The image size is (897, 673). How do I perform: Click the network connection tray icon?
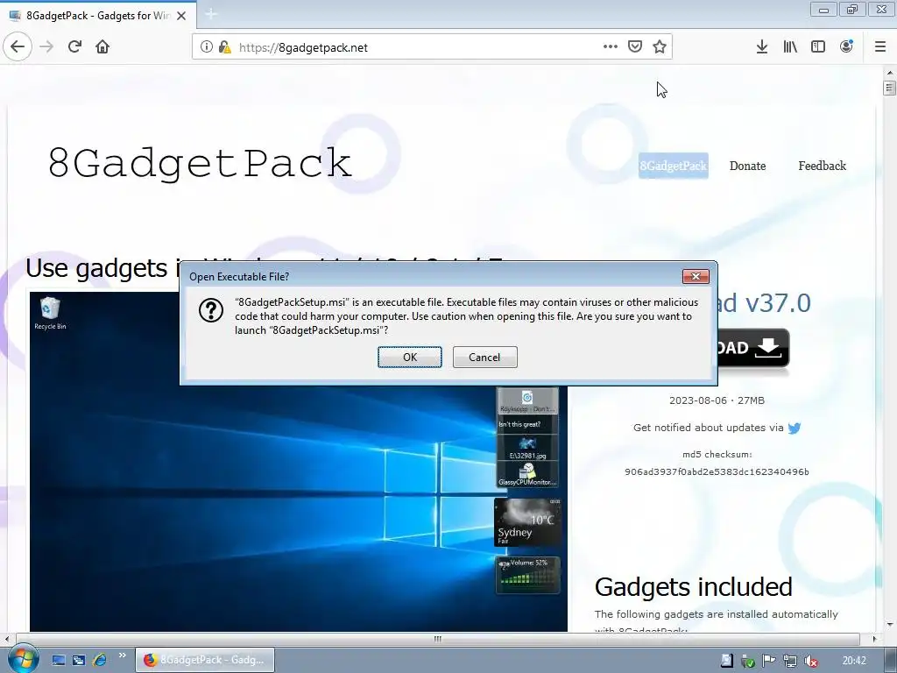790,661
